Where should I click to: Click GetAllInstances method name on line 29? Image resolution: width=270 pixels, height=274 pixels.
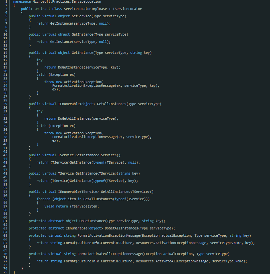[110, 104]
